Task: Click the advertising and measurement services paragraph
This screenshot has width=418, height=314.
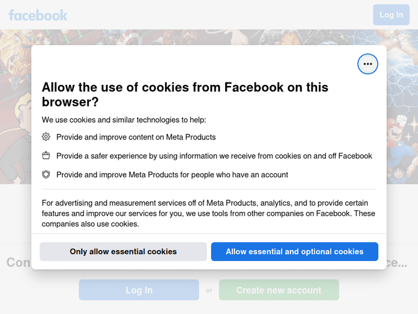Action: pyautogui.click(x=208, y=213)
